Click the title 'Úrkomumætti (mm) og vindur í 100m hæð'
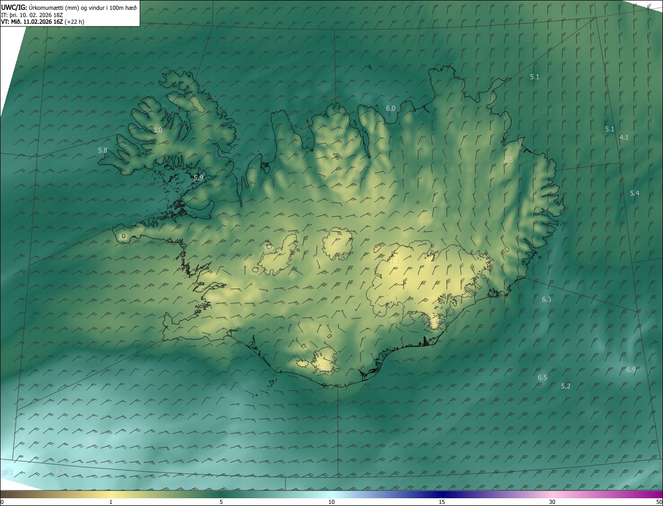 click(83, 7)
